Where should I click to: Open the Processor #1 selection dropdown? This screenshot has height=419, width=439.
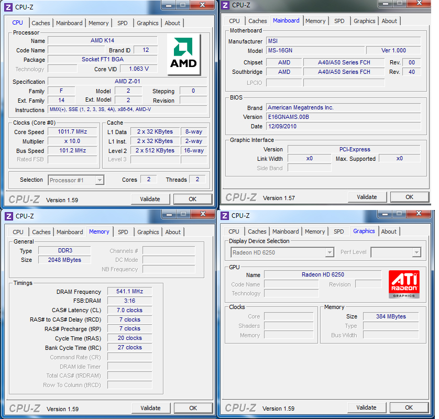coord(76,180)
